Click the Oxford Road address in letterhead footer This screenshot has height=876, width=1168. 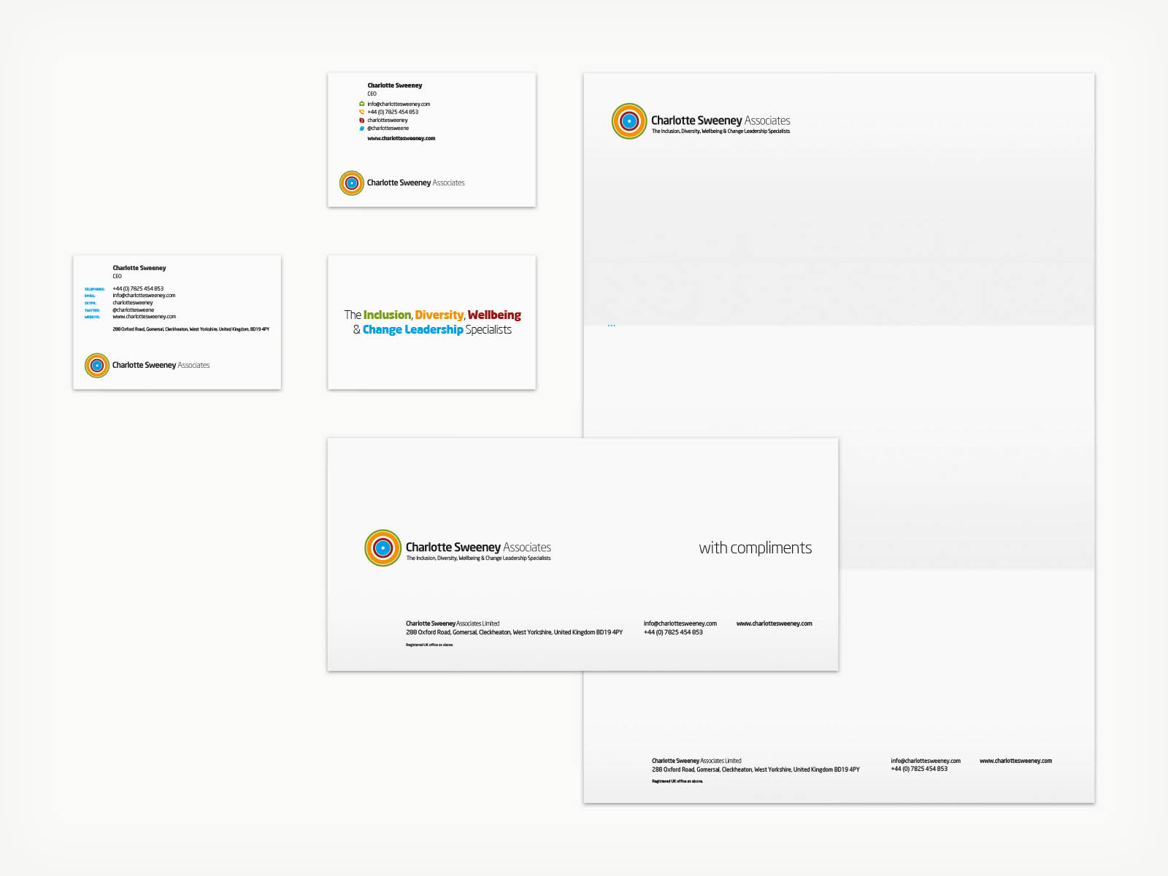pyautogui.click(x=756, y=770)
